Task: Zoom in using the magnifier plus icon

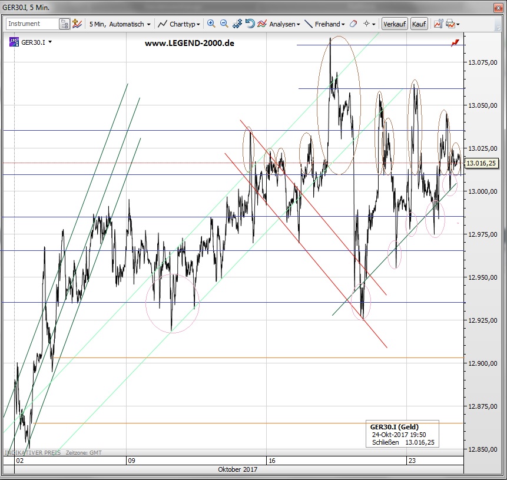Action: coord(211,24)
